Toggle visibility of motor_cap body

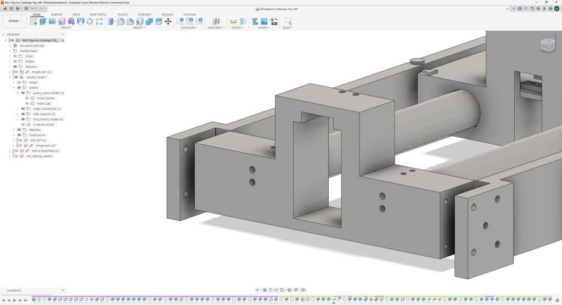[27, 104]
